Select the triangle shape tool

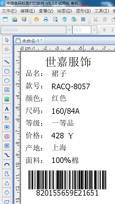tap(7, 183)
